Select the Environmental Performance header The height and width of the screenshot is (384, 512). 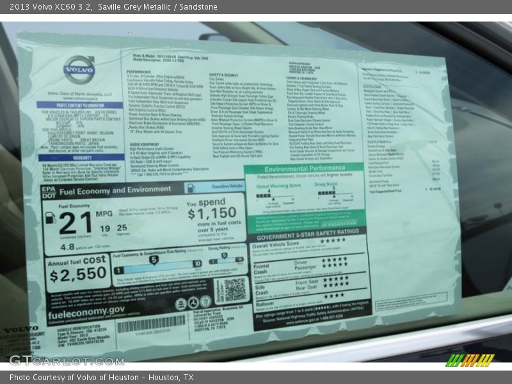pyautogui.click(x=305, y=168)
